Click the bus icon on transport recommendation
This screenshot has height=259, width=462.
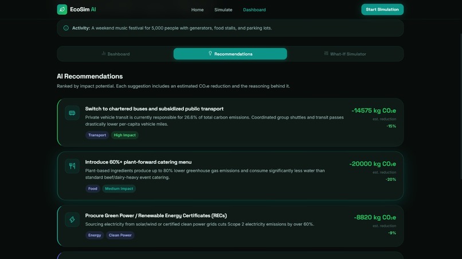click(x=72, y=113)
